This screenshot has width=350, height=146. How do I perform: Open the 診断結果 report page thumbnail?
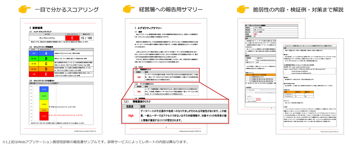(x=61, y=76)
